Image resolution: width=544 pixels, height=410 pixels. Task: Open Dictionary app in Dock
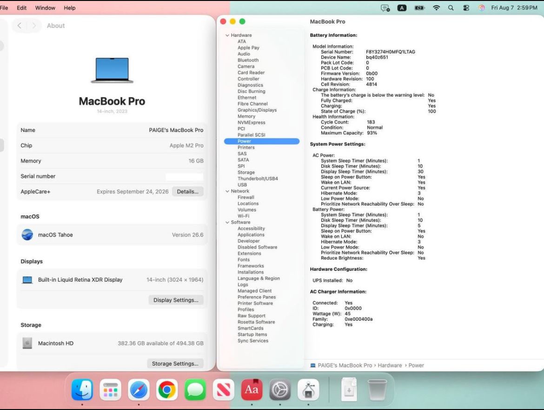coord(252,390)
